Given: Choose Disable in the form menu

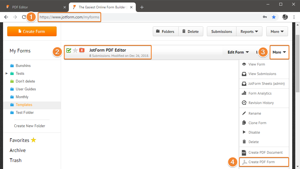Looking at the screenshot, I should pyautogui.click(x=264, y=132).
